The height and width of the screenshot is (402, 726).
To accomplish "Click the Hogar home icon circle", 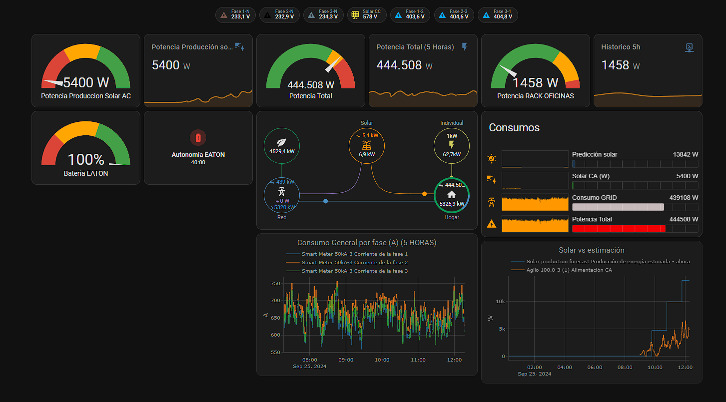I will [451, 195].
